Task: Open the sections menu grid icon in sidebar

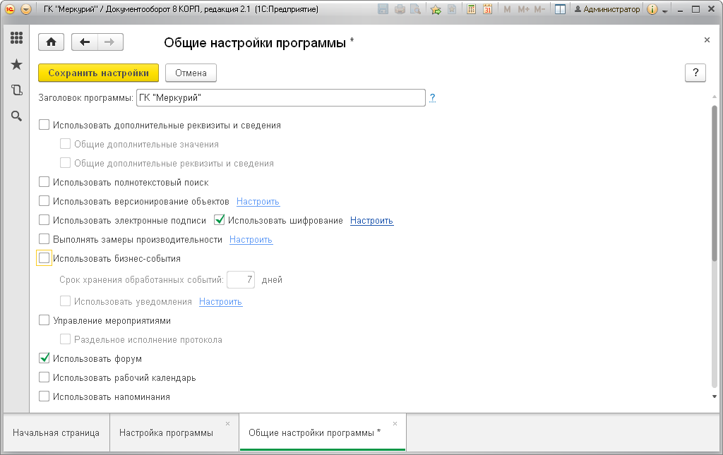Action: click(17, 38)
